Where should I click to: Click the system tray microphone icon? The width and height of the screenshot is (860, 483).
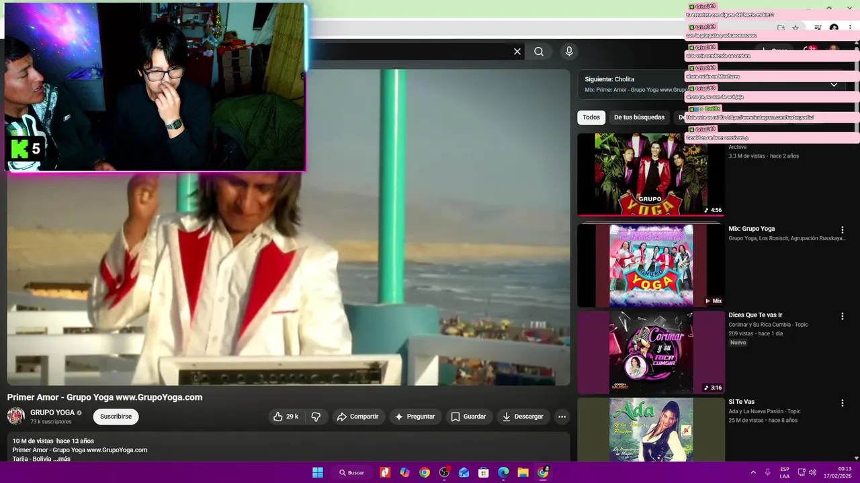pos(767,472)
